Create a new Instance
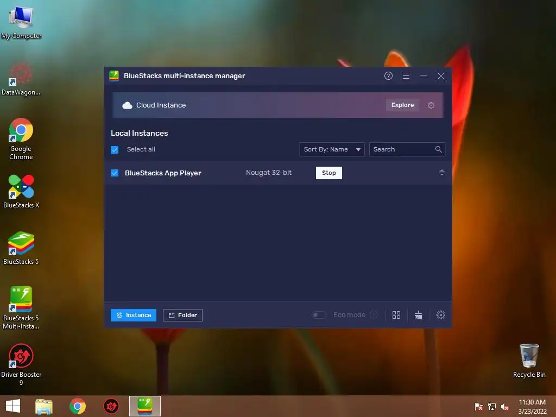The width and height of the screenshot is (556, 417). point(134,315)
